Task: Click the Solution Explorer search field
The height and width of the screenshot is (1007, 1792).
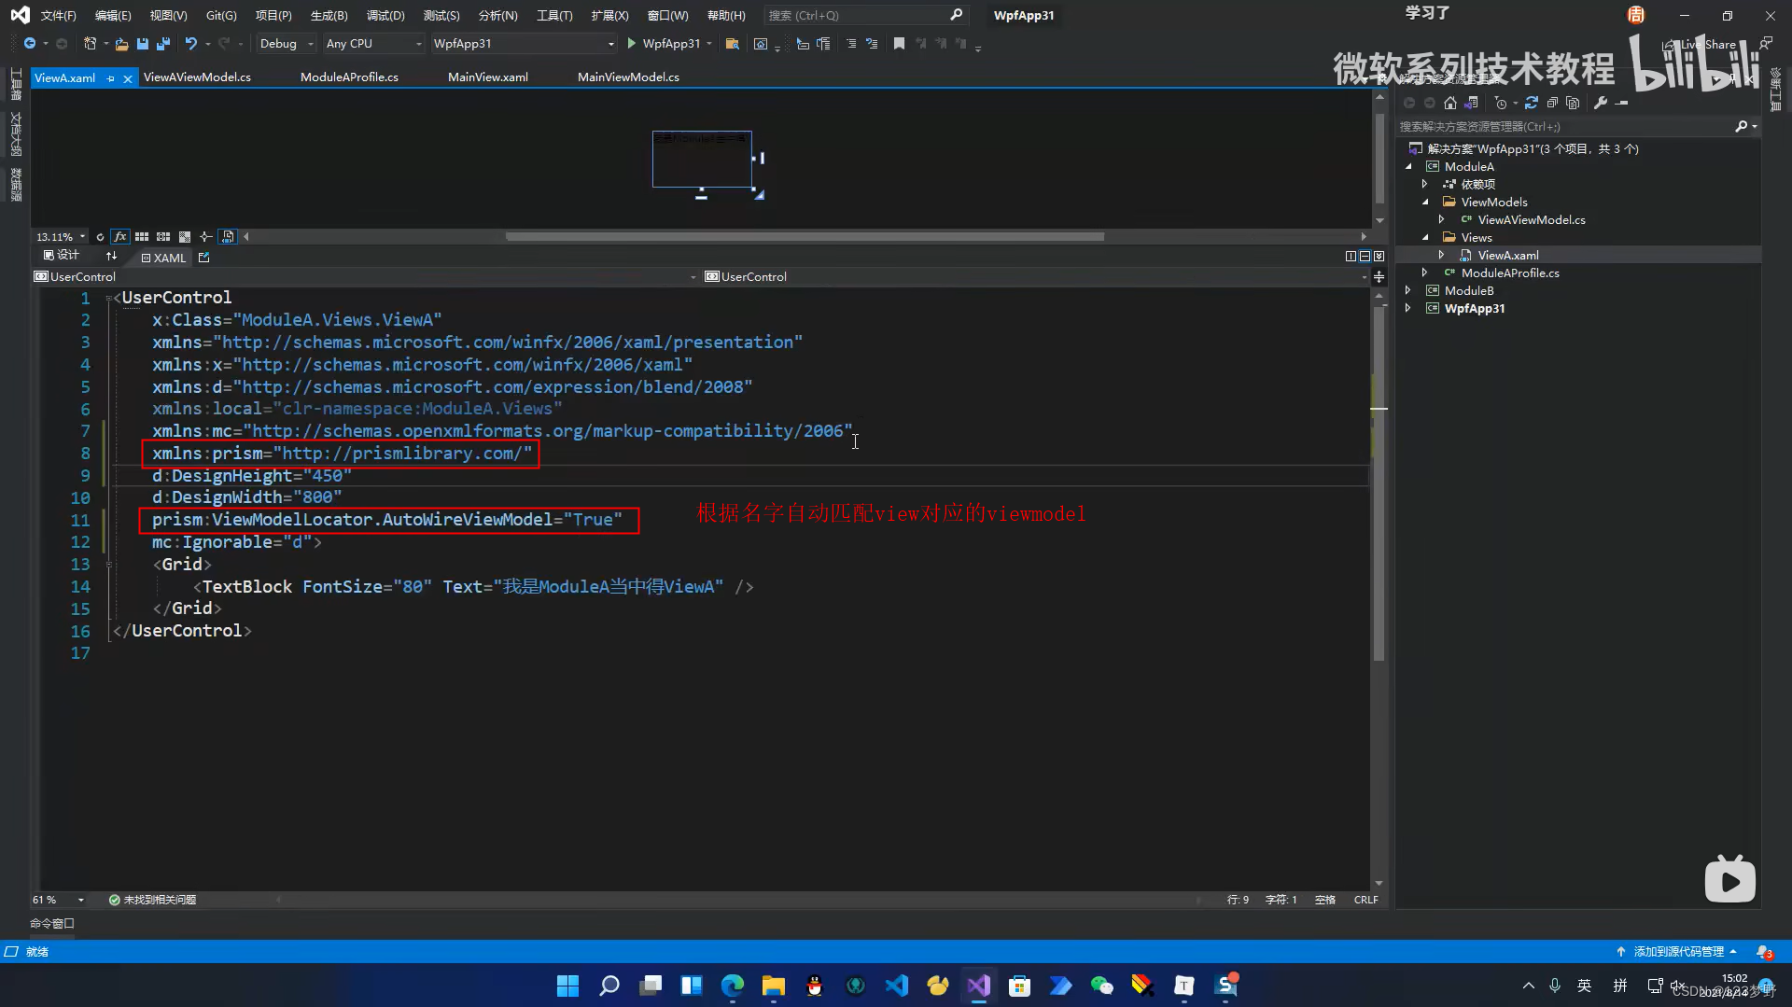Action: click(1577, 127)
